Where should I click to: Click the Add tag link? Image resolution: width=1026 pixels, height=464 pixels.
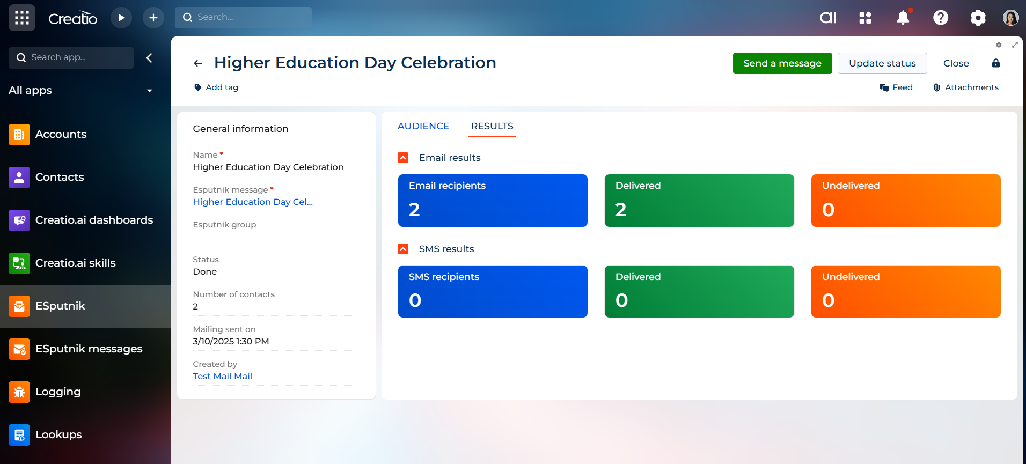(x=222, y=87)
